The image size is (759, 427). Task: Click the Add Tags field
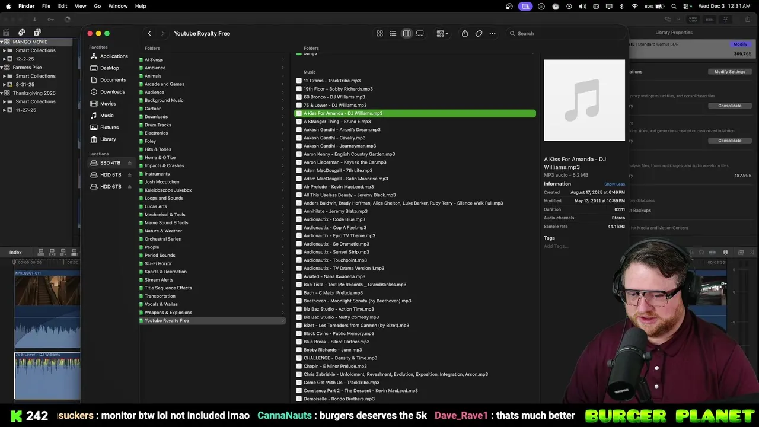(x=556, y=246)
